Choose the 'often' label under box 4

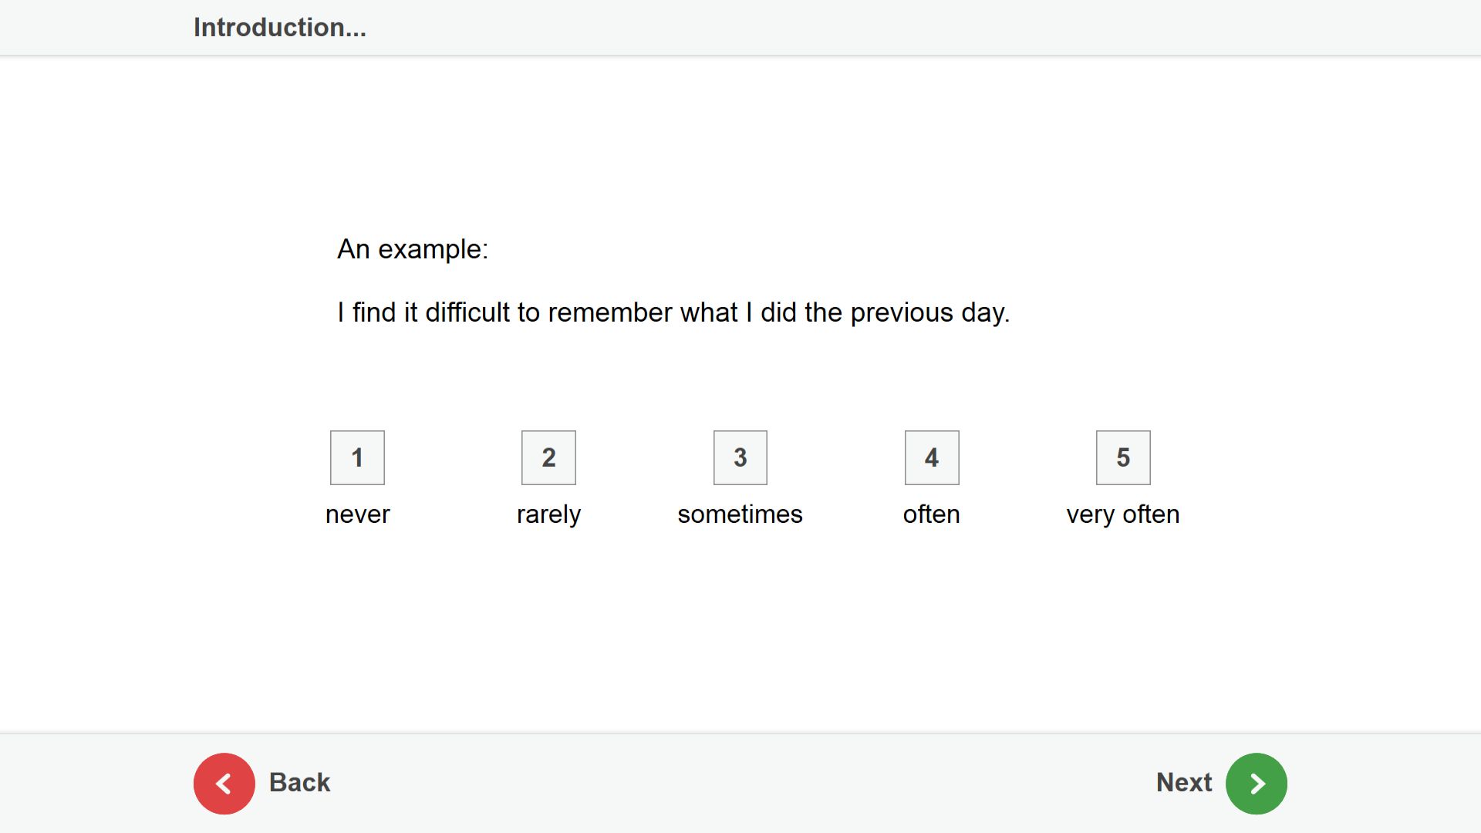coord(932,514)
